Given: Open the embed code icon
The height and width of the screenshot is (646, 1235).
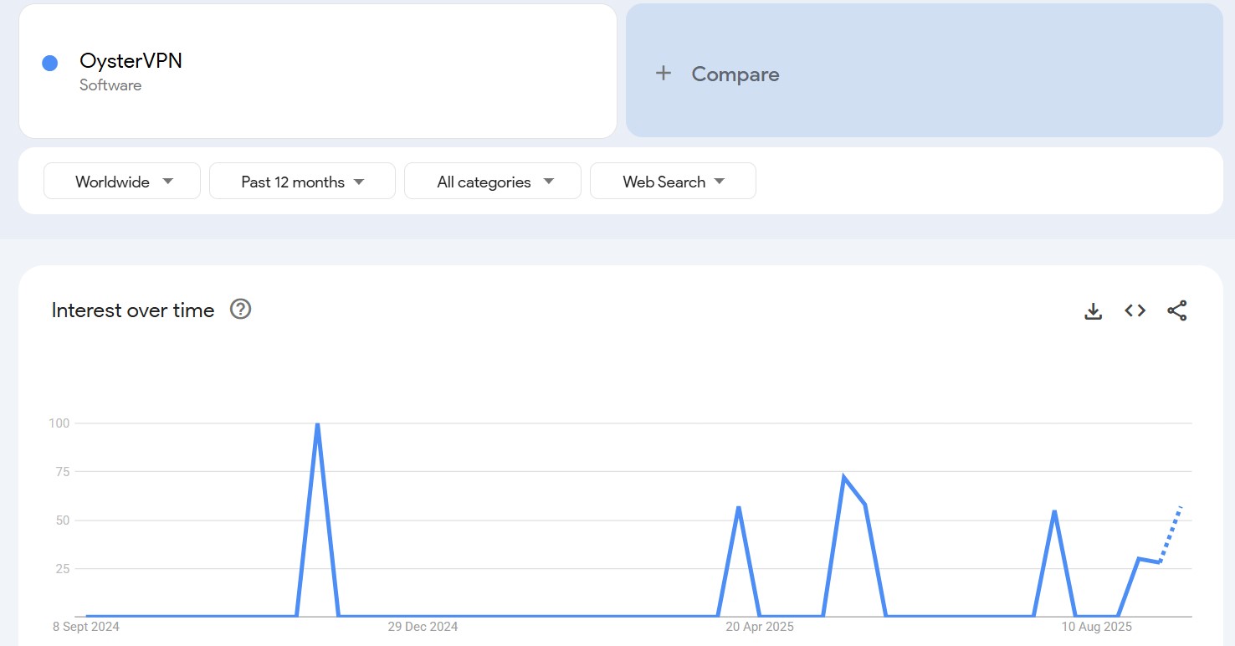Looking at the screenshot, I should pos(1135,310).
